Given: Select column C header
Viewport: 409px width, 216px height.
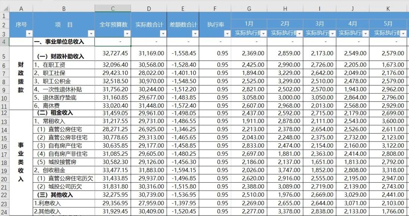Looking at the screenshot, I should pyautogui.click(x=113, y=9).
